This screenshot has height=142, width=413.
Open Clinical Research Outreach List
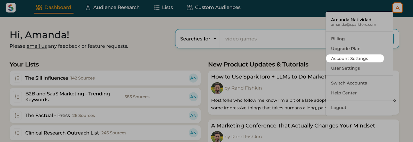[x=62, y=133]
